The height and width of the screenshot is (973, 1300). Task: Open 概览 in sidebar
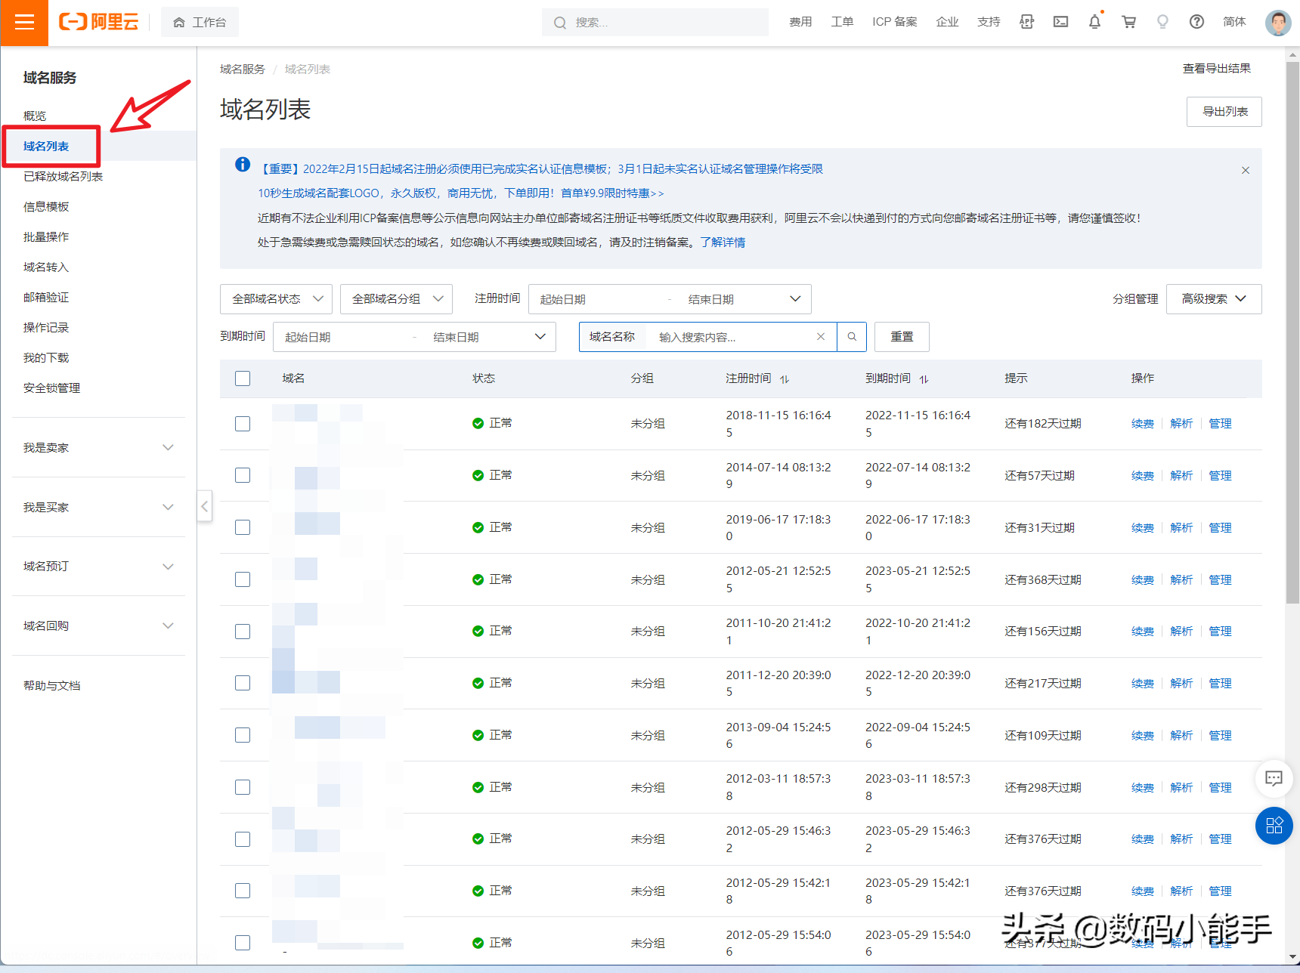click(x=35, y=116)
